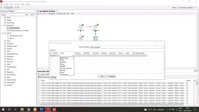Choose Binary from the Tipo list

(67, 60)
